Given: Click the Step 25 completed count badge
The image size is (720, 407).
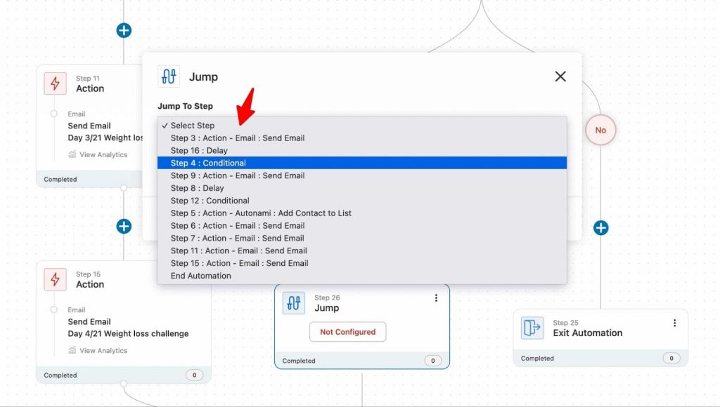Looking at the screenshot, I should pyautogui.click(x=671, y=358).
